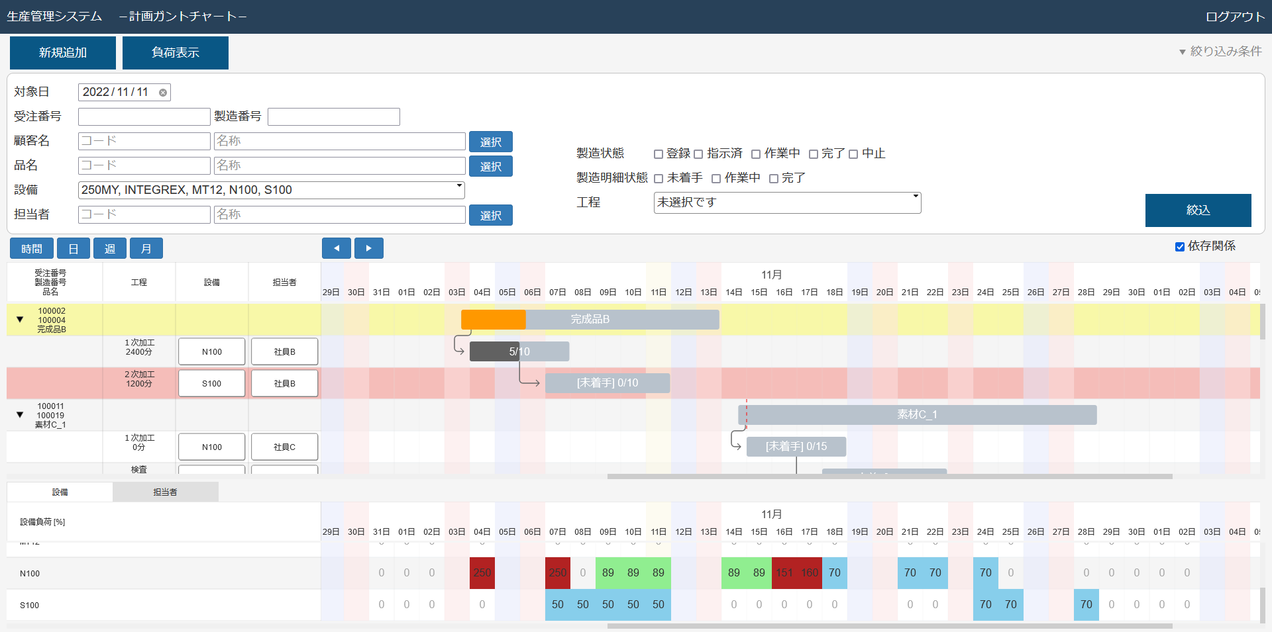Expand the 絞り込み条件 filter panel toggle

1220,52
